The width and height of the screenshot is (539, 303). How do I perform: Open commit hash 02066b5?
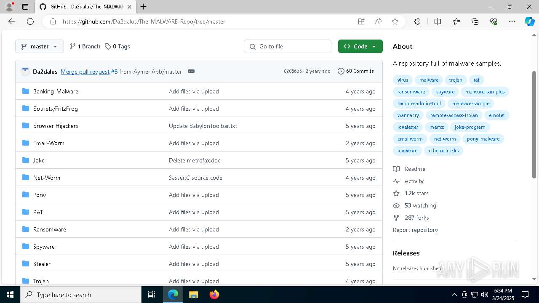tap(293, 71)
